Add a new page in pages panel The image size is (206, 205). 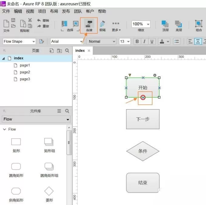tap(51, 51)
